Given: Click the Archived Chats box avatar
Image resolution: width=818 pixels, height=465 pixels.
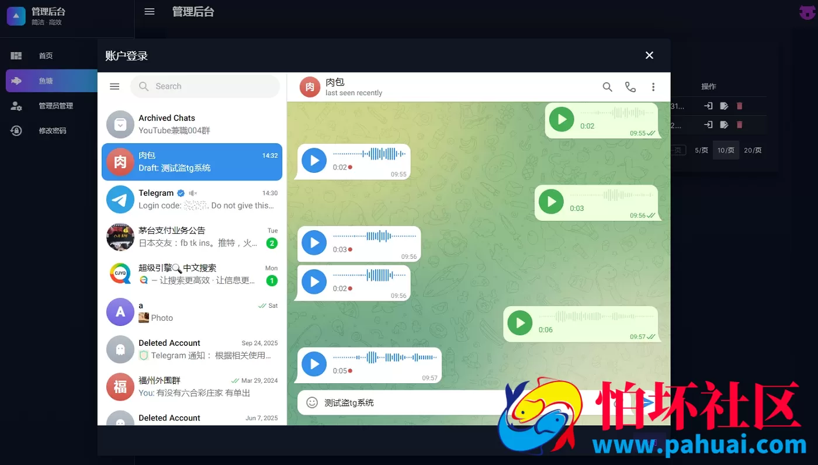Looking at the screenshot, I should (x=120, y=124).
